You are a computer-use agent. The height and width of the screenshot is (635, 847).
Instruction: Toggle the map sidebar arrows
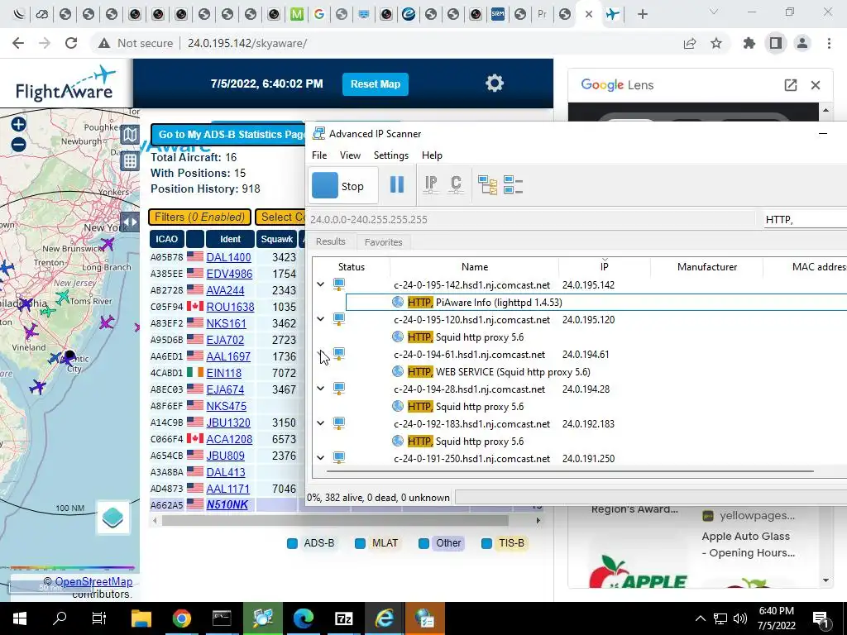click(x=130, y=222)
